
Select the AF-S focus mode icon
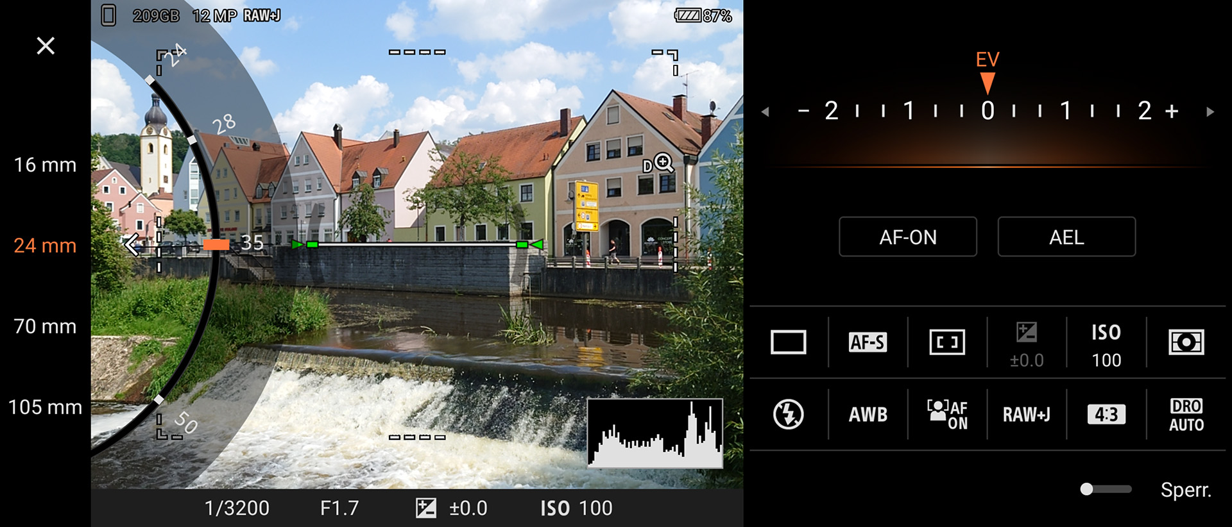(x=868, y=342)
